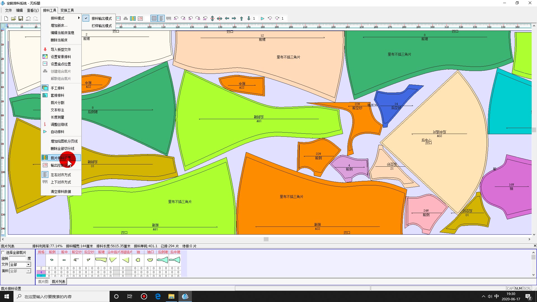
Task: Click the horizontal flip arrows icon
Action: [x=220, y=18]
